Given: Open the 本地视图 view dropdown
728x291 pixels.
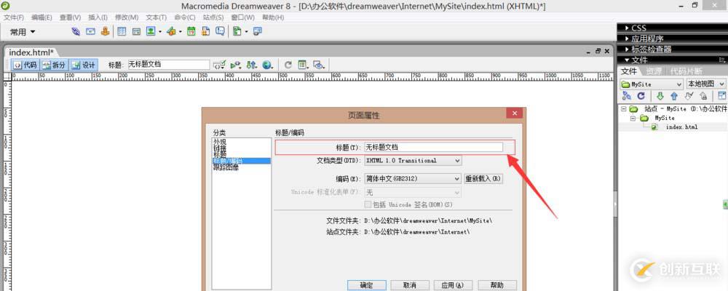Looking at the screenshot, I should [706, 84].
